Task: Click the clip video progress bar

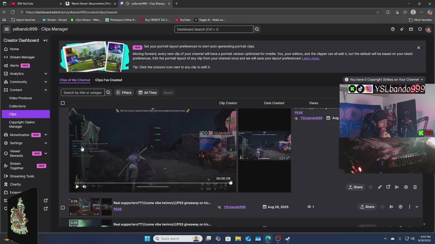Action: [153, 183]
